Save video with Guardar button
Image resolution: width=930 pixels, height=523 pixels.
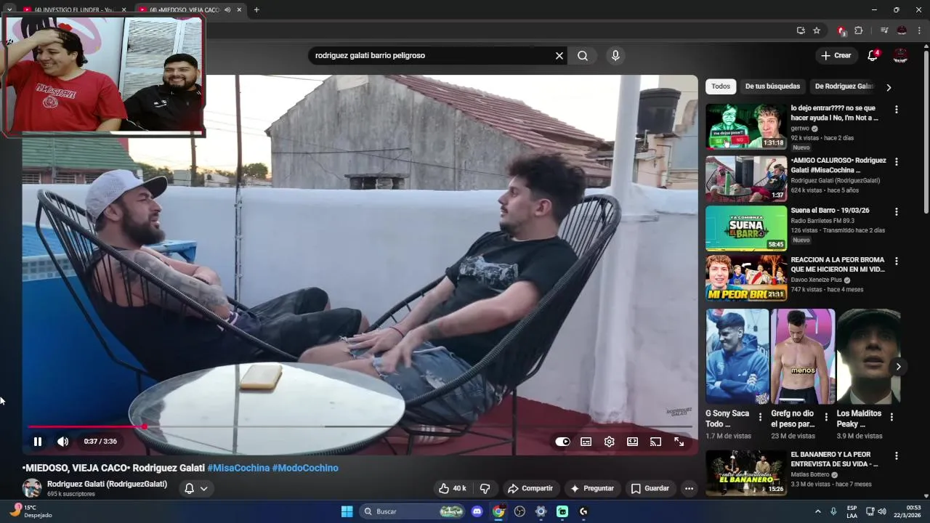650,488
